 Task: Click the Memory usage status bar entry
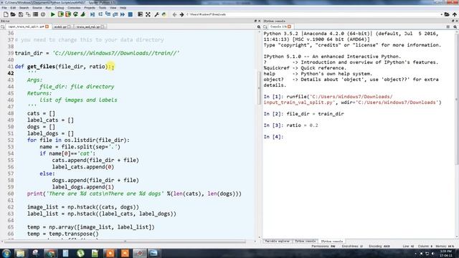[x=445, y=247]
